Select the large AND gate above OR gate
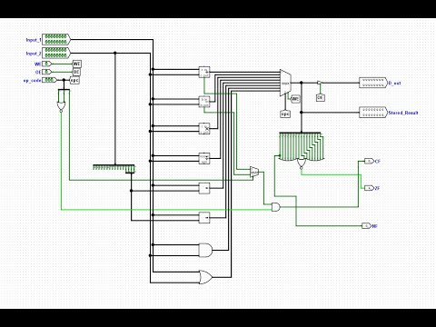 click(205, 250)
